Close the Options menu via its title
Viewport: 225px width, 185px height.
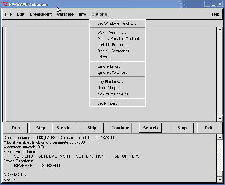coord(99,14)
